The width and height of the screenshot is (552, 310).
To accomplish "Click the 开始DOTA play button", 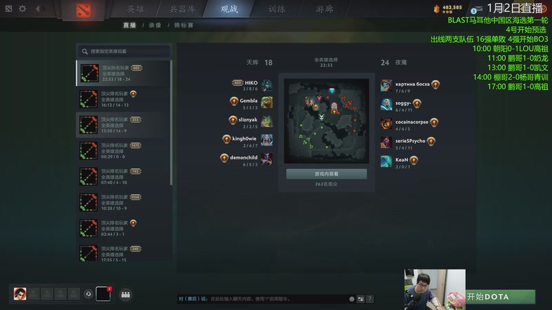I will click(x=500, y=297).
